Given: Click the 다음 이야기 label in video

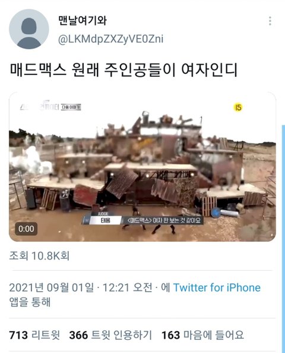Looking at the screenshot, I should pyautogui.click(x=71, y=107).
